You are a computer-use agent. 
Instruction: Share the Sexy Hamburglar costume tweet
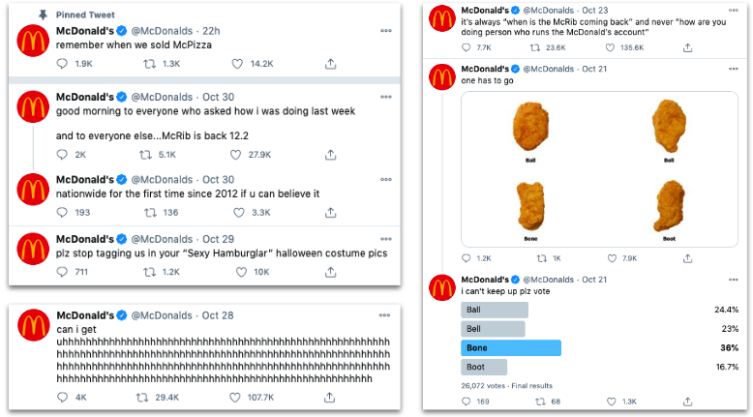pos(330,272)
